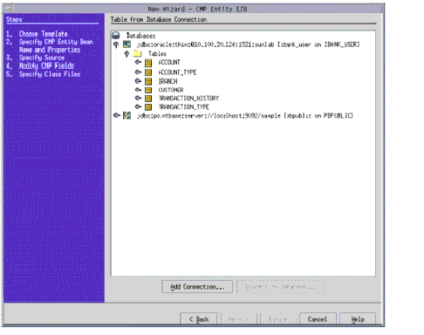Select the Tables folder label
This screenshot has height=335, width=424.
[x=157, y=54]
